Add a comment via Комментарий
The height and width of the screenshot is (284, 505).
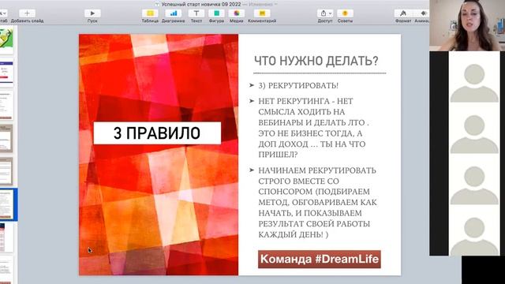click(262, 13)
